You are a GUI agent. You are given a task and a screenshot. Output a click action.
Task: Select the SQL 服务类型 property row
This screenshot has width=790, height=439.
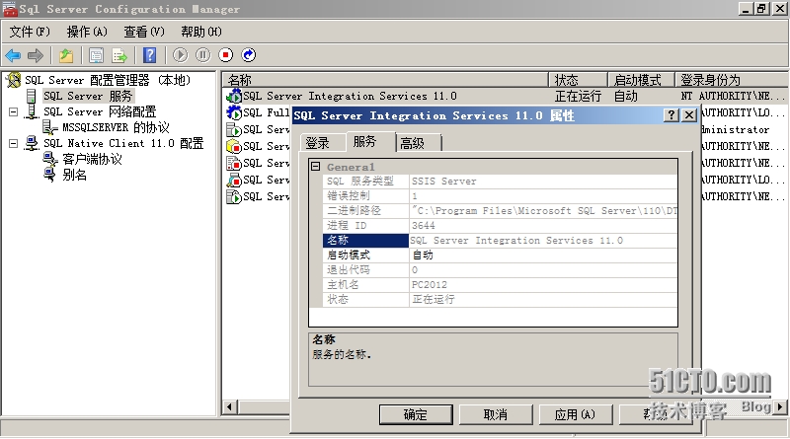500,182
